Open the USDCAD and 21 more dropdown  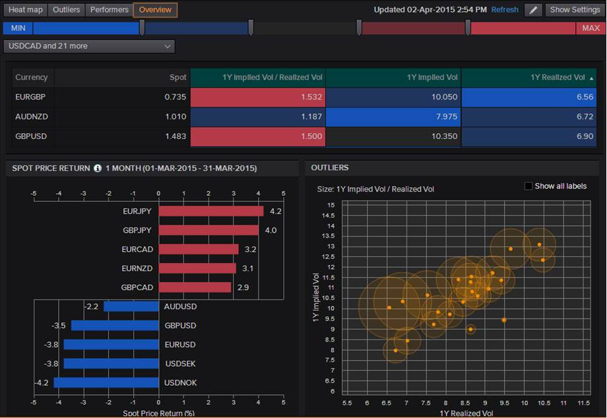(x=89, y=46)
